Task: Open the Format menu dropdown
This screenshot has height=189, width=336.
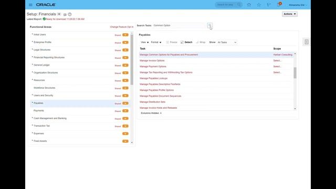Action: pos(156,42)
